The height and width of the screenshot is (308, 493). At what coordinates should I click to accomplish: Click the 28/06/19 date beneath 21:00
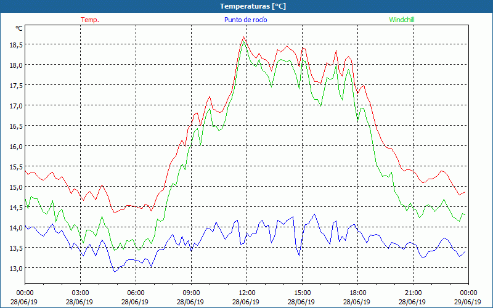(x=412, y=302)
